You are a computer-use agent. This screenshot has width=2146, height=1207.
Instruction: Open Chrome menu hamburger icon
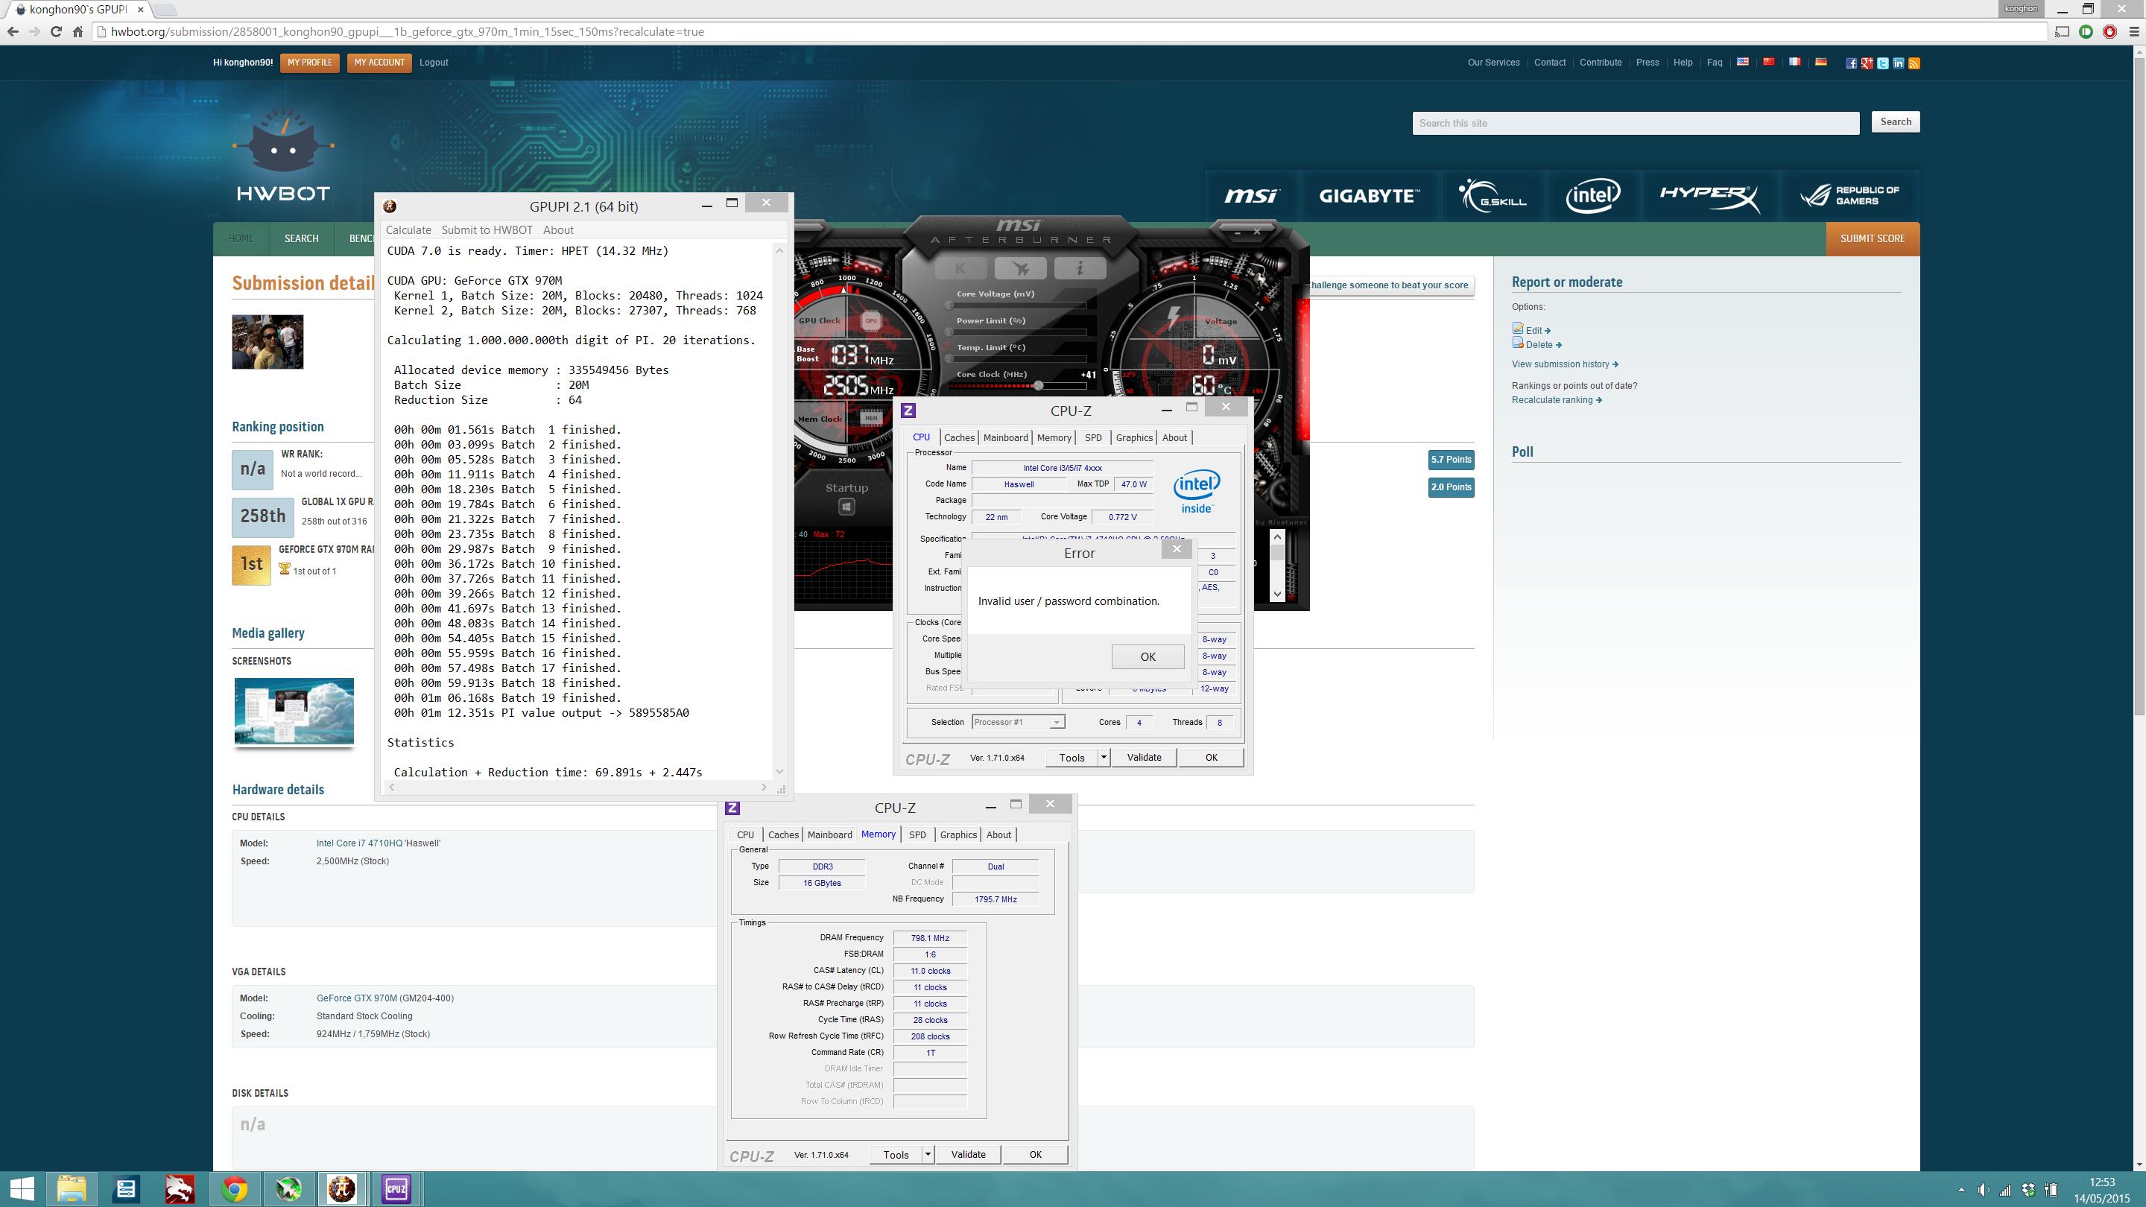point(2133,31)
